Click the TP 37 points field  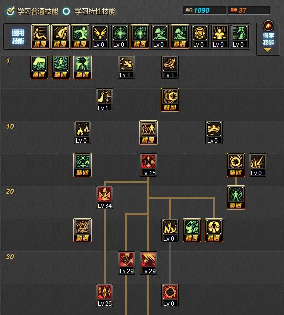[248, 10]
